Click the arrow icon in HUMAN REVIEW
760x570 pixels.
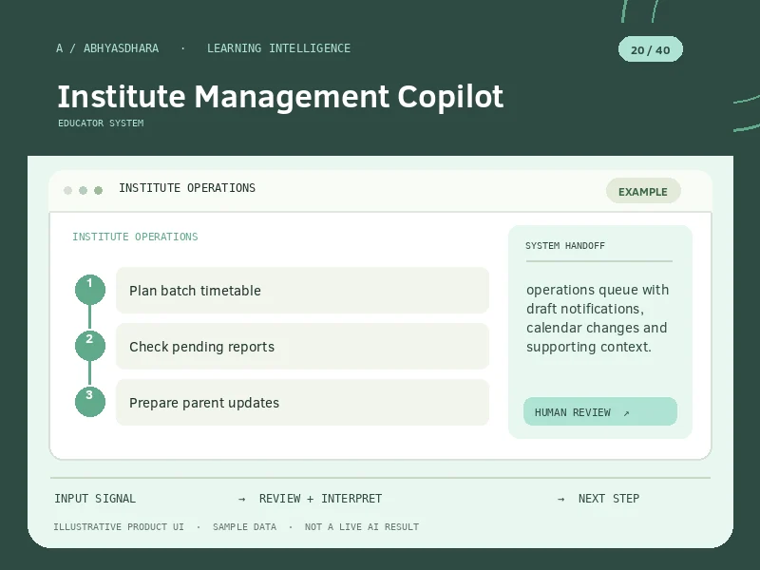[x=626, y=413]
